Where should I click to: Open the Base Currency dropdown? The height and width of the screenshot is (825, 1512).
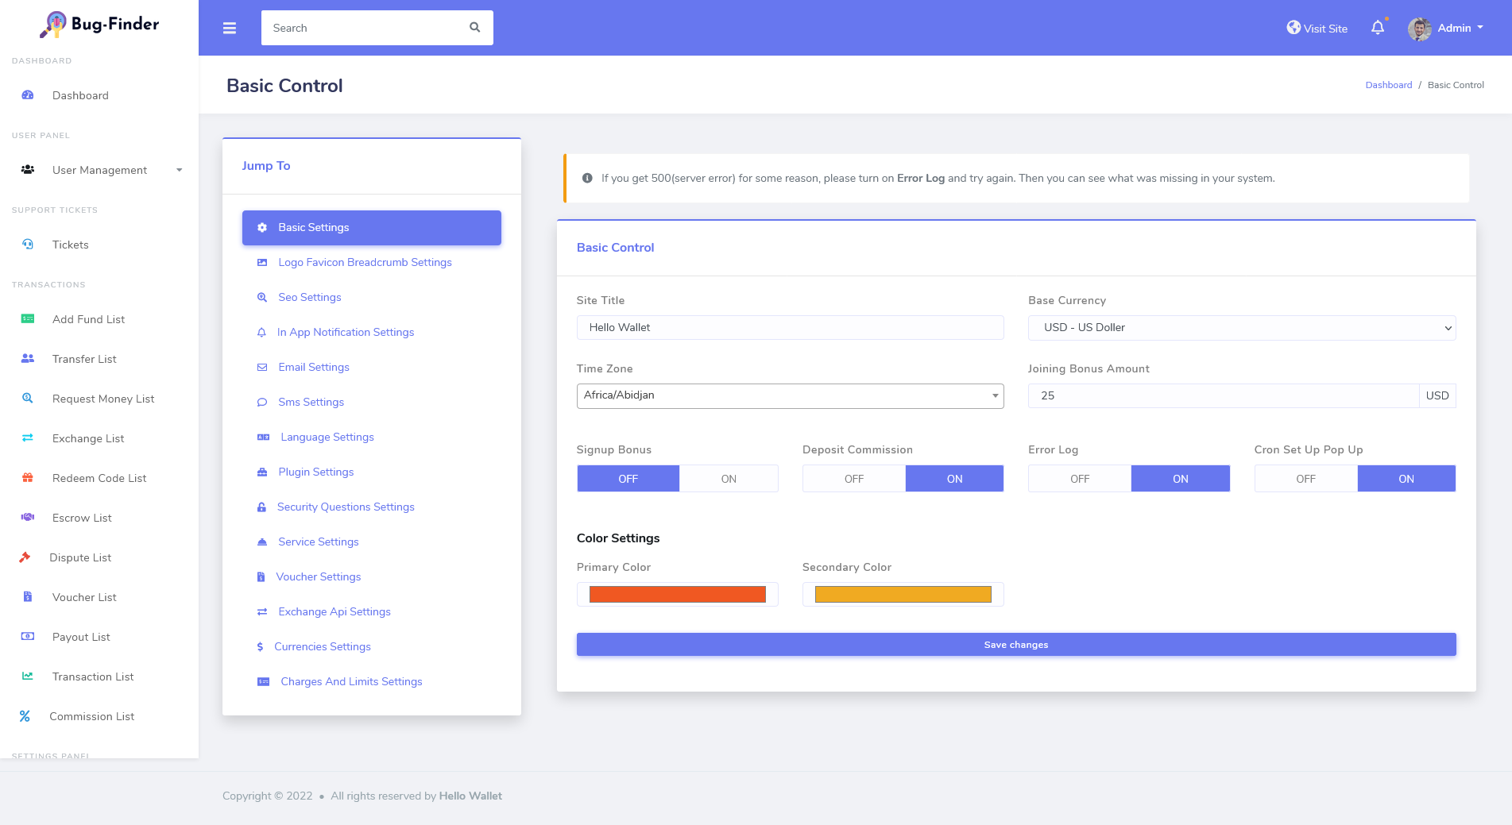coord(1241,328)
